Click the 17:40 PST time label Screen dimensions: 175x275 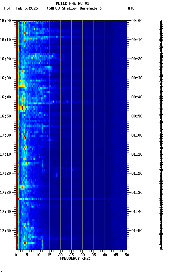5,212
